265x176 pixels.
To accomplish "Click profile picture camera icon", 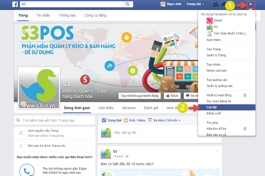I will (x=23, y=104).
